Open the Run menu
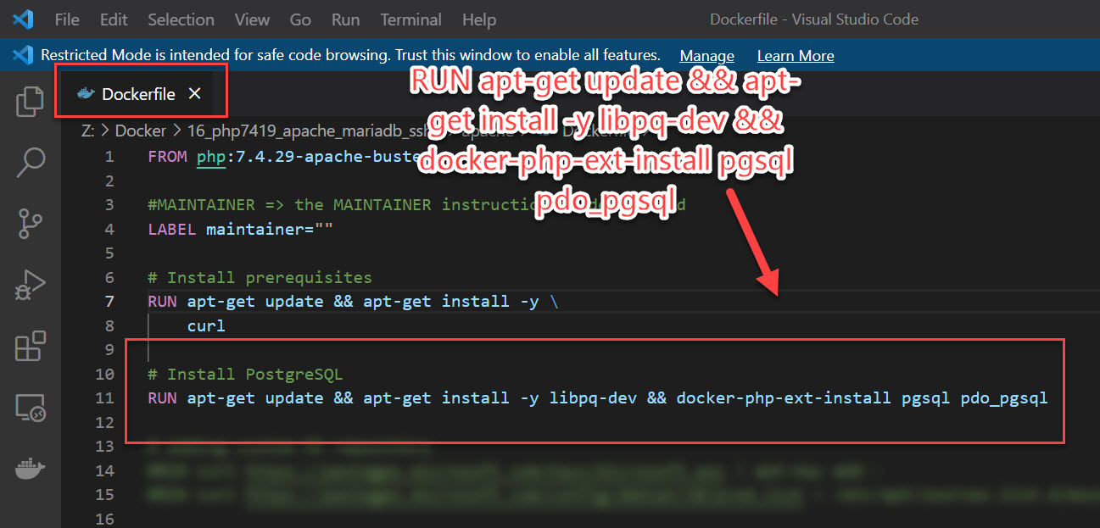The width and height of the screenshot is (1100, 528). pyautogui.click(x=345, y=19)
